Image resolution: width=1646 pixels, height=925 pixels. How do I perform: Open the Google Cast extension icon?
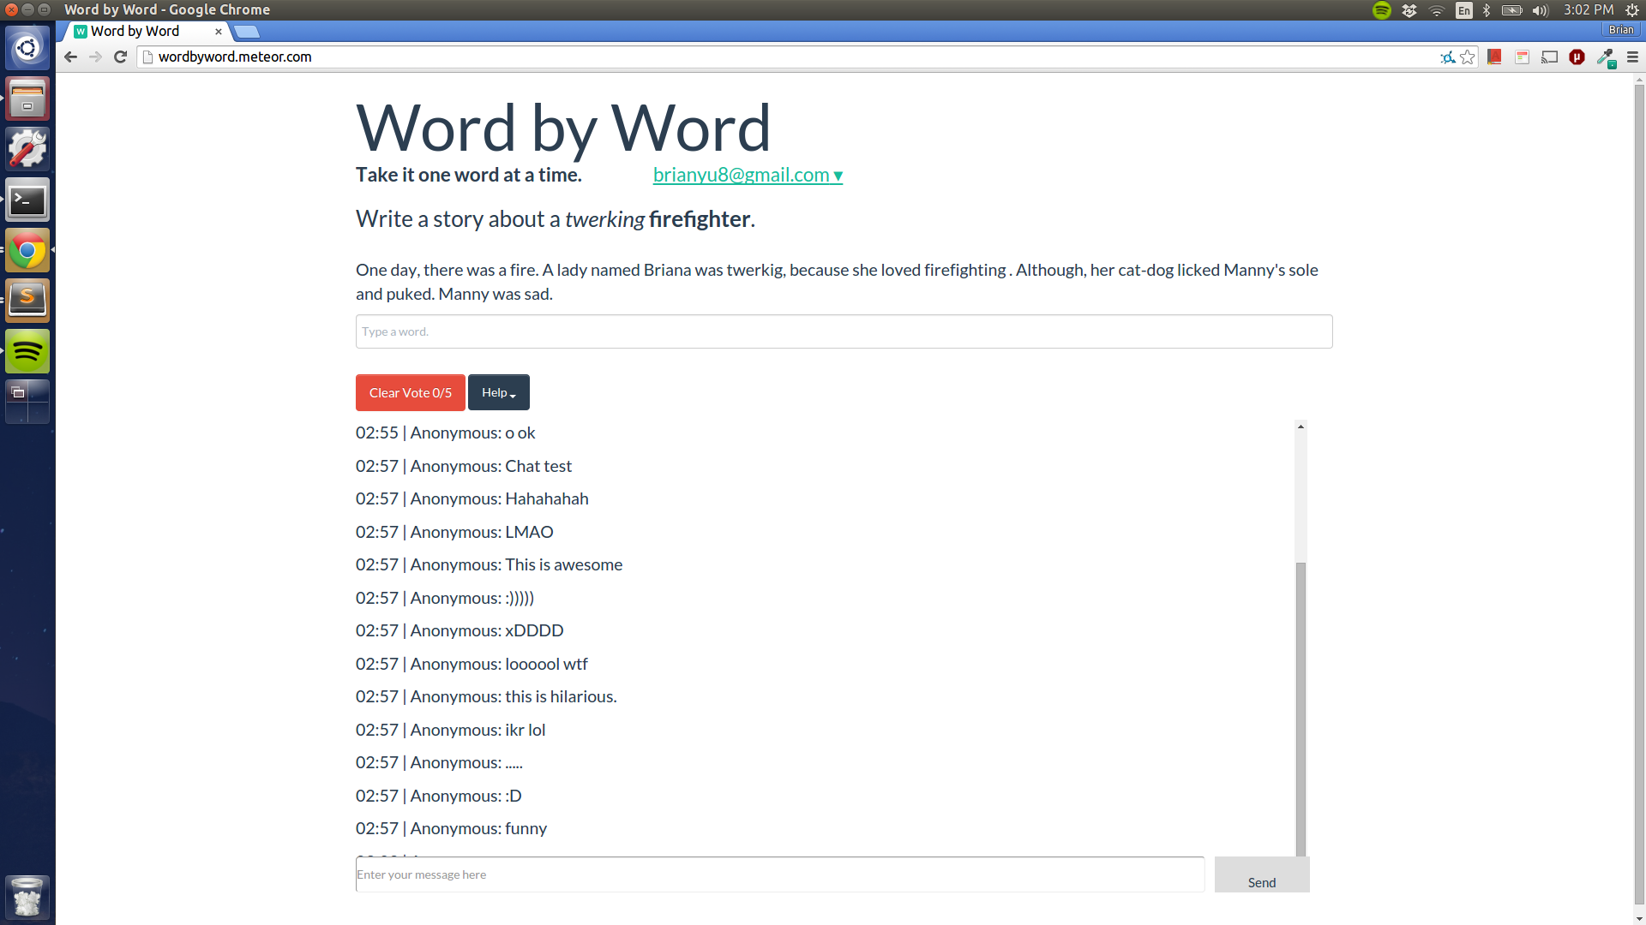[x=1549, y=57]
